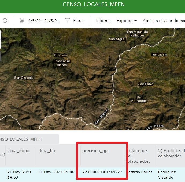Select the value 22.850000381469727
Viewport: 185px width, 182px height.
point(102,172)
